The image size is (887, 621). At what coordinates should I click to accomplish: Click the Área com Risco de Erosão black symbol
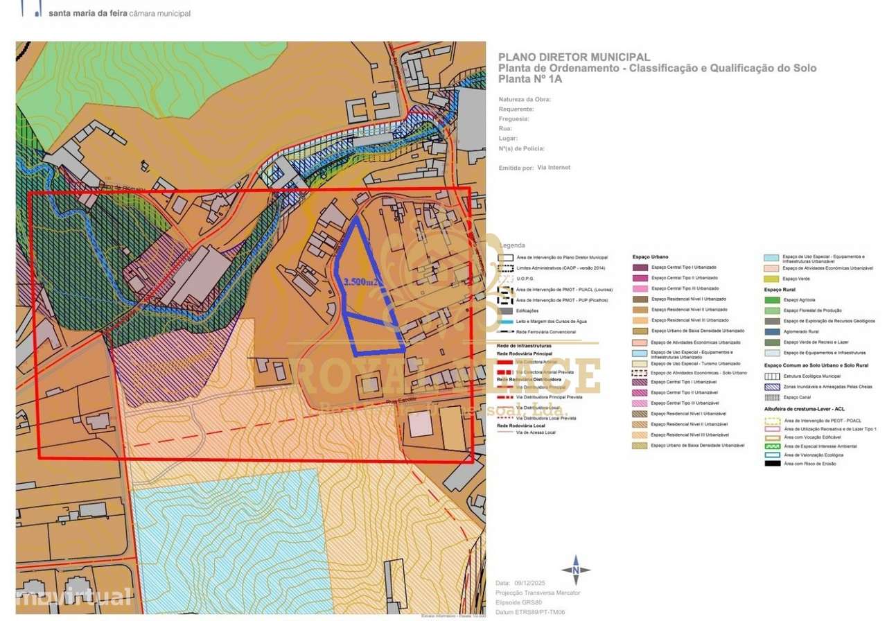[771, 462]
